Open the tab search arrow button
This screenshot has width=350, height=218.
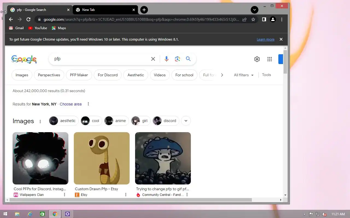coord(255,10)
